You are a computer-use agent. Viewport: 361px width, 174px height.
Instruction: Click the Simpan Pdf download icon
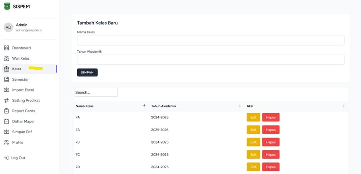coord(6,132)
